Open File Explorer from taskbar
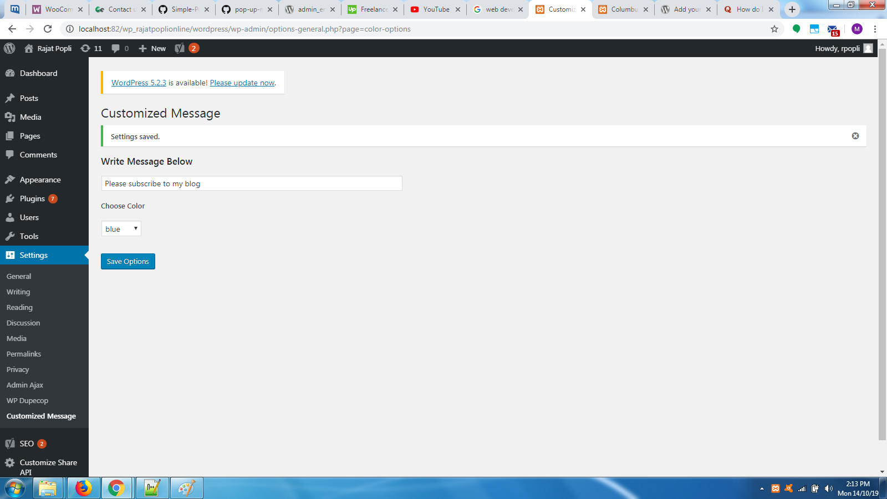Screen dimensions: 887x499 [x=48, y=488]
